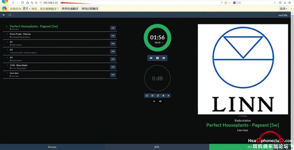Click the address bar showing 192.168.1.12
This screenshot has height=150, width=294.
click(129, 3)
